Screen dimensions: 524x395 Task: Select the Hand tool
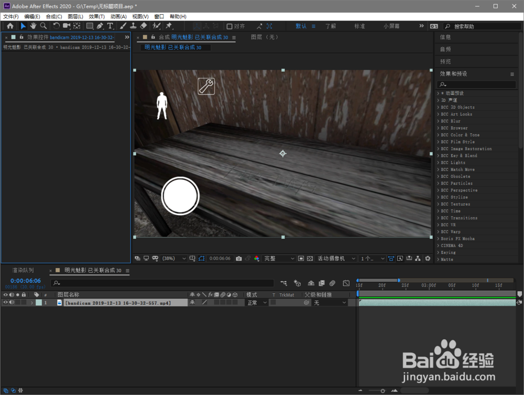click(x=32, y=26)
